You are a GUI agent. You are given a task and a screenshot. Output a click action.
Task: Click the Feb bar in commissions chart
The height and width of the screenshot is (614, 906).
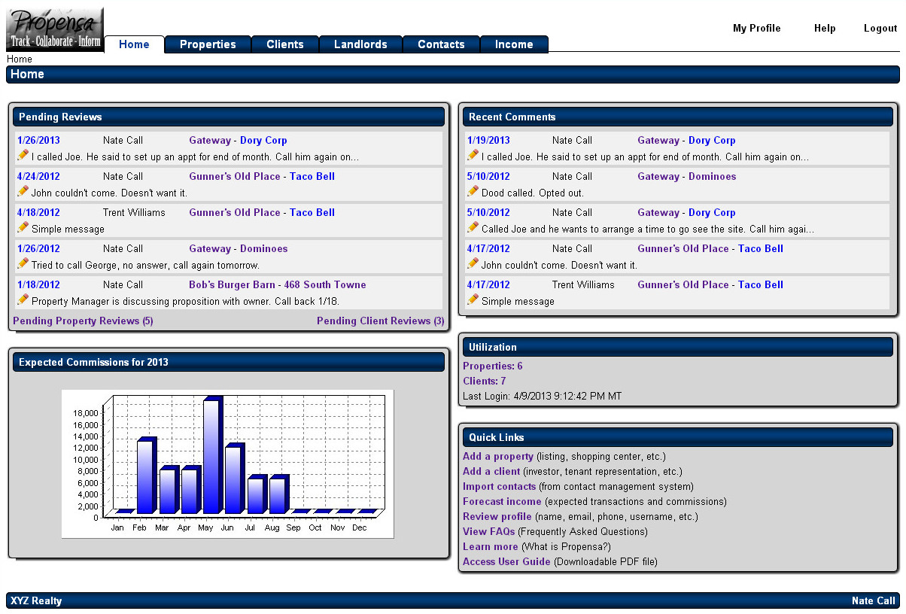pyautogui.click(x=145, y=476)
